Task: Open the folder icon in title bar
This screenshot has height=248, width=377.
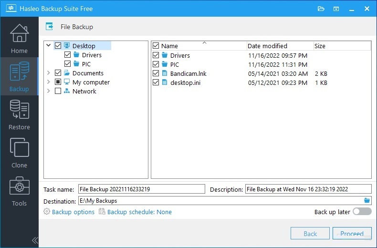Action: pyautogui.click(x=321, y=9)
